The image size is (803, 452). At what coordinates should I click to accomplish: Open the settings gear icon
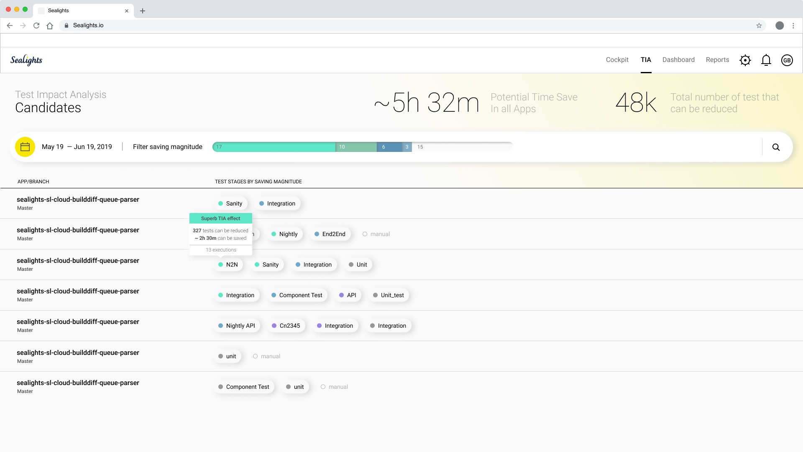click(x=745, y=60)
